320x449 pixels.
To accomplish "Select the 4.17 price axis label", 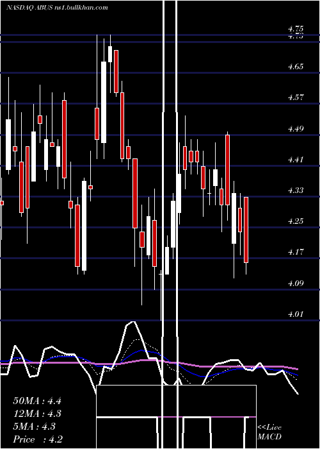I will click(296, 252).
